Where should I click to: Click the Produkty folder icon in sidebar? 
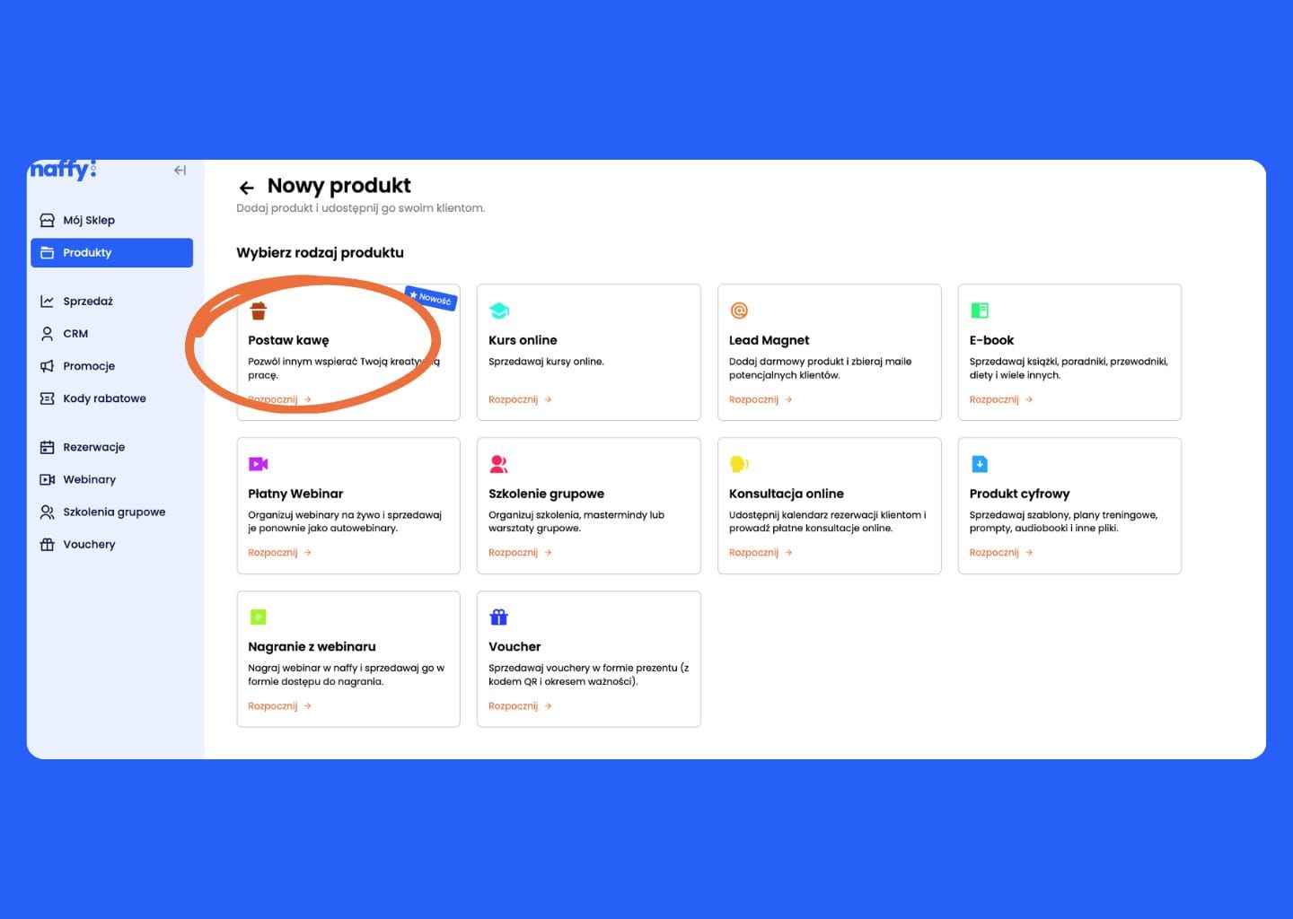48,252
